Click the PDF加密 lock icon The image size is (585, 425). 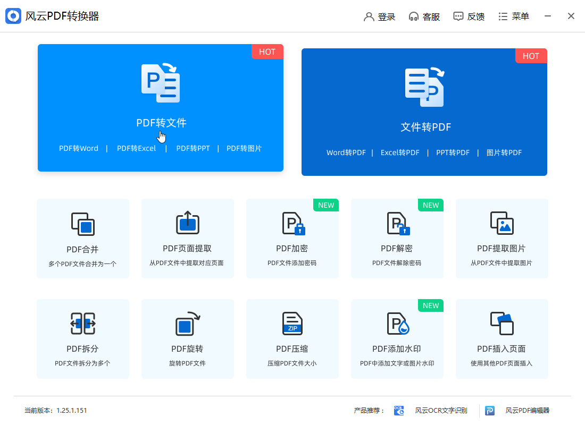pyautogui.click(x=294, y=223)
